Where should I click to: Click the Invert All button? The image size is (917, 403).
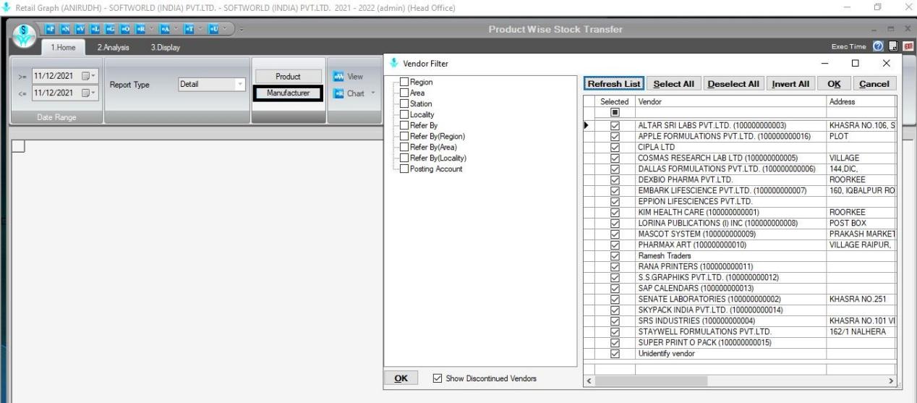pyautogui.click(x=790, y=84)
